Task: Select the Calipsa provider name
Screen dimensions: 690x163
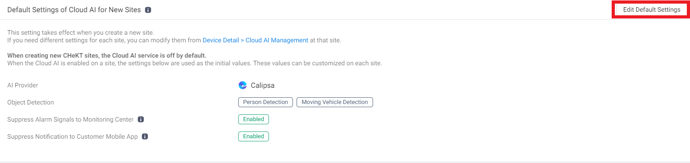Action: point(263,85)
